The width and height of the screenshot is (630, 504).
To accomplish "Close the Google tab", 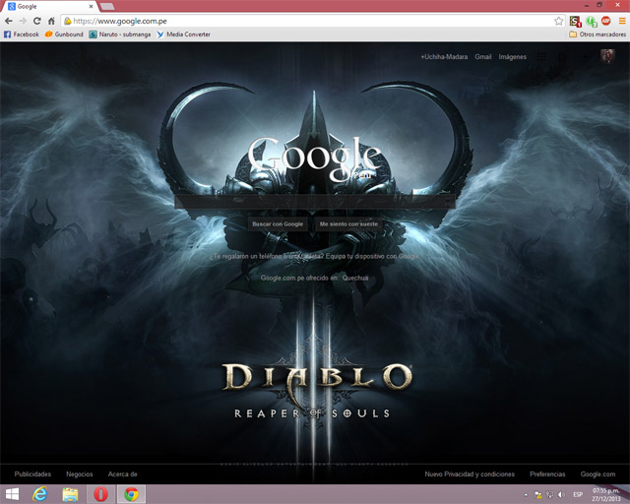I will click(91, 7).
